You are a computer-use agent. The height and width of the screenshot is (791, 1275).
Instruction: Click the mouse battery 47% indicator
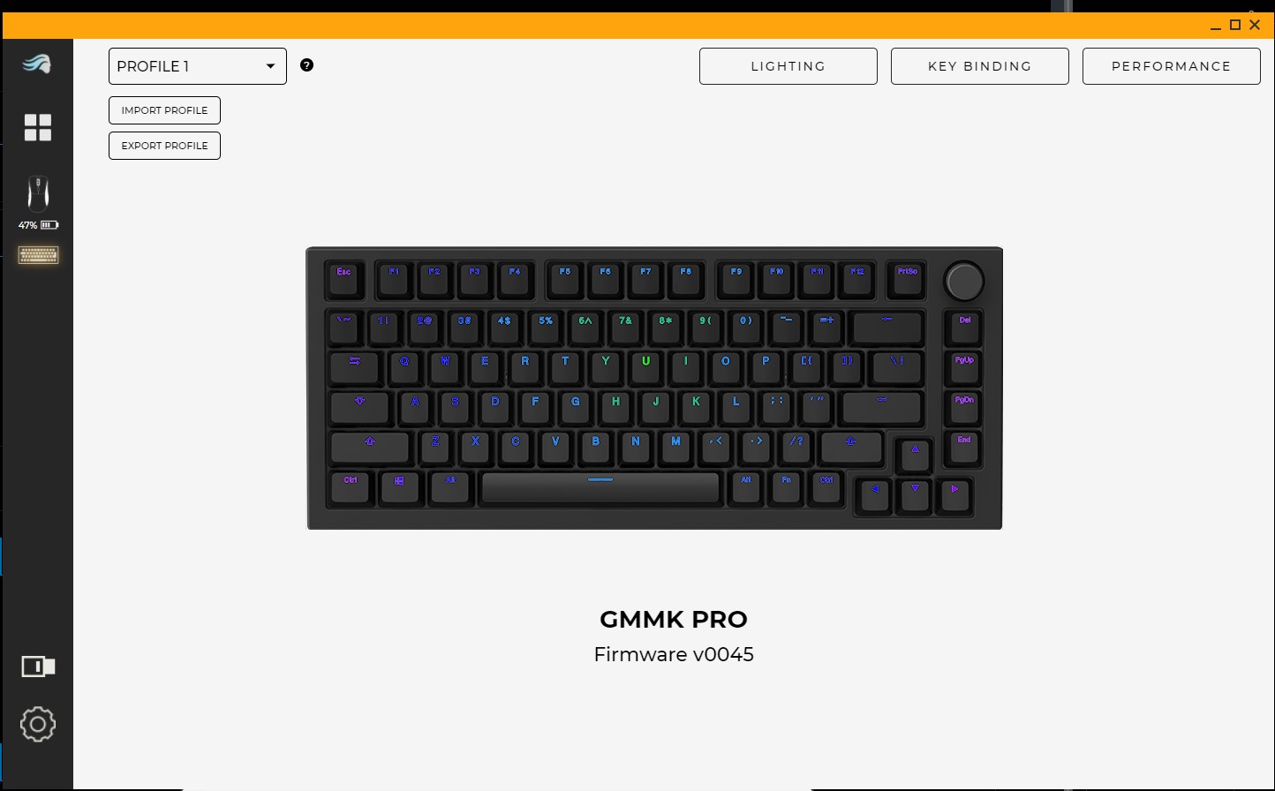tap(38, 225)
